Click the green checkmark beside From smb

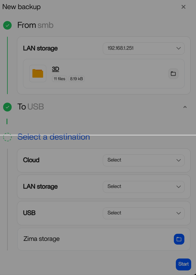tap(7, 25)
